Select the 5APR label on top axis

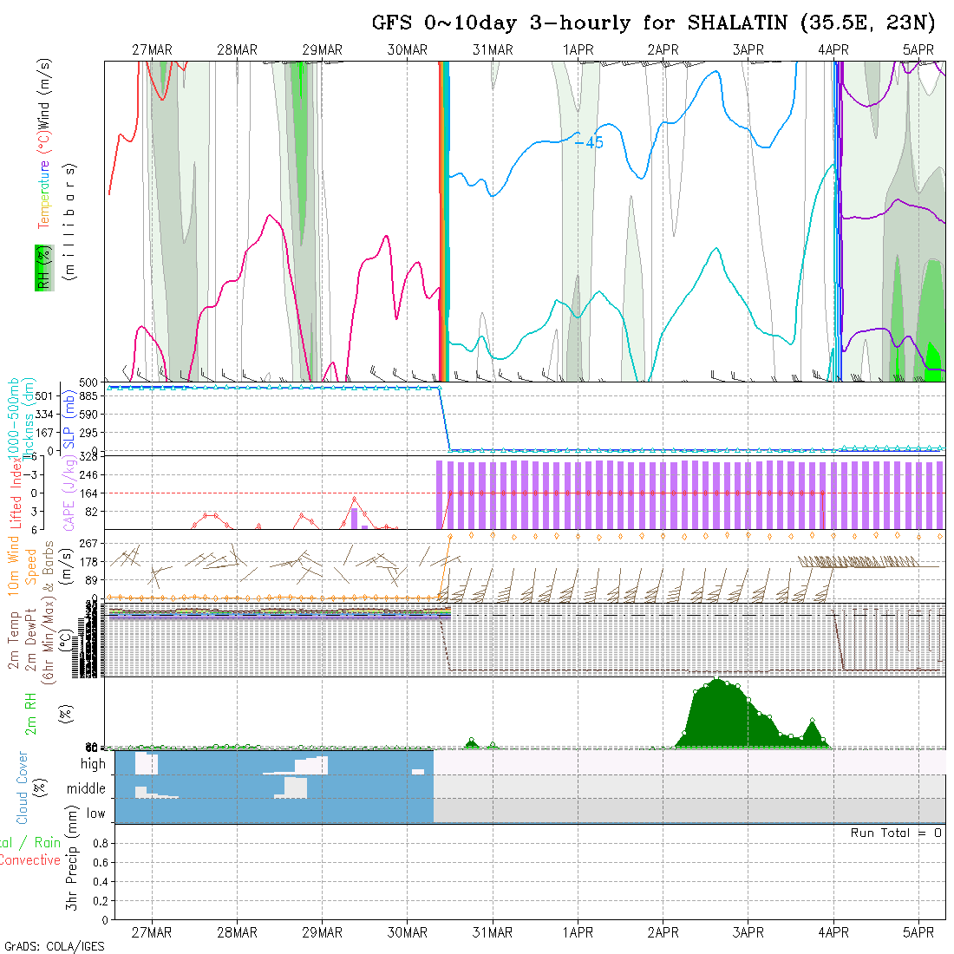[x=918, y=50]
